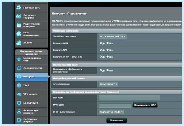Open Родительский контроль menu item
184x126 pixels.
[31, 25]
